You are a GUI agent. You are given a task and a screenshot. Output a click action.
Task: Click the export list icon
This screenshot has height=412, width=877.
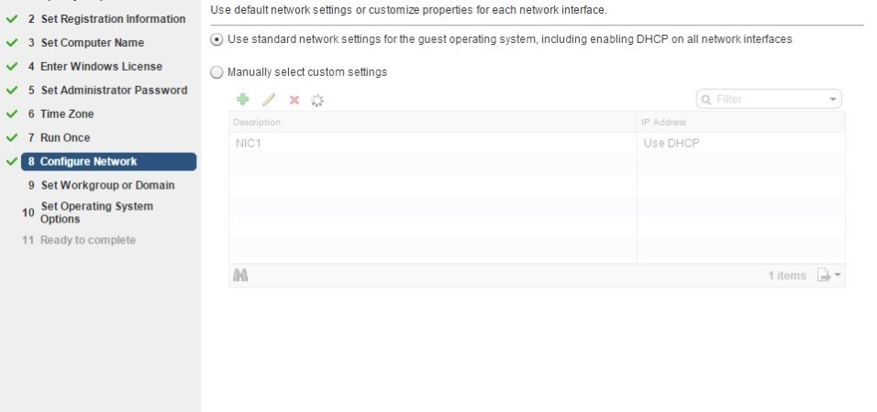coord(823,276)
